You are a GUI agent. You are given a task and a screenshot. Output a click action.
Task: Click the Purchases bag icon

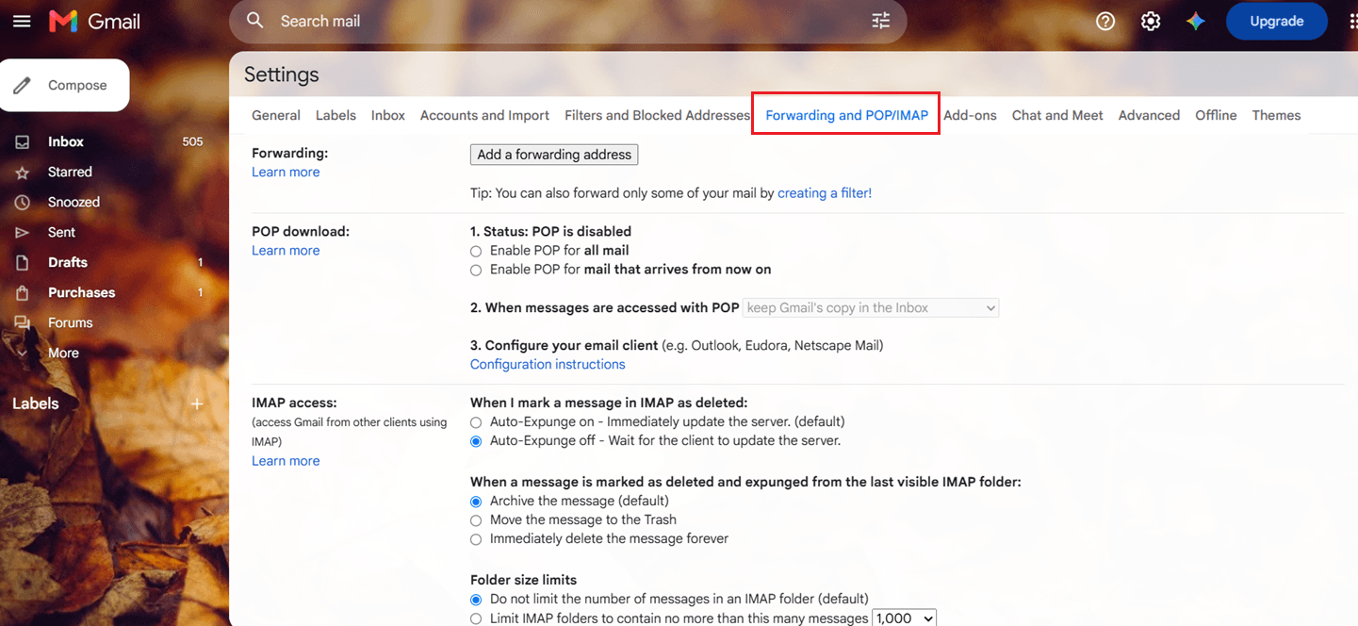click(x=23, y=292)
